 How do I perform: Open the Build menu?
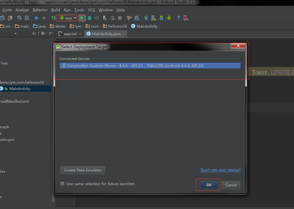point(56,10)
